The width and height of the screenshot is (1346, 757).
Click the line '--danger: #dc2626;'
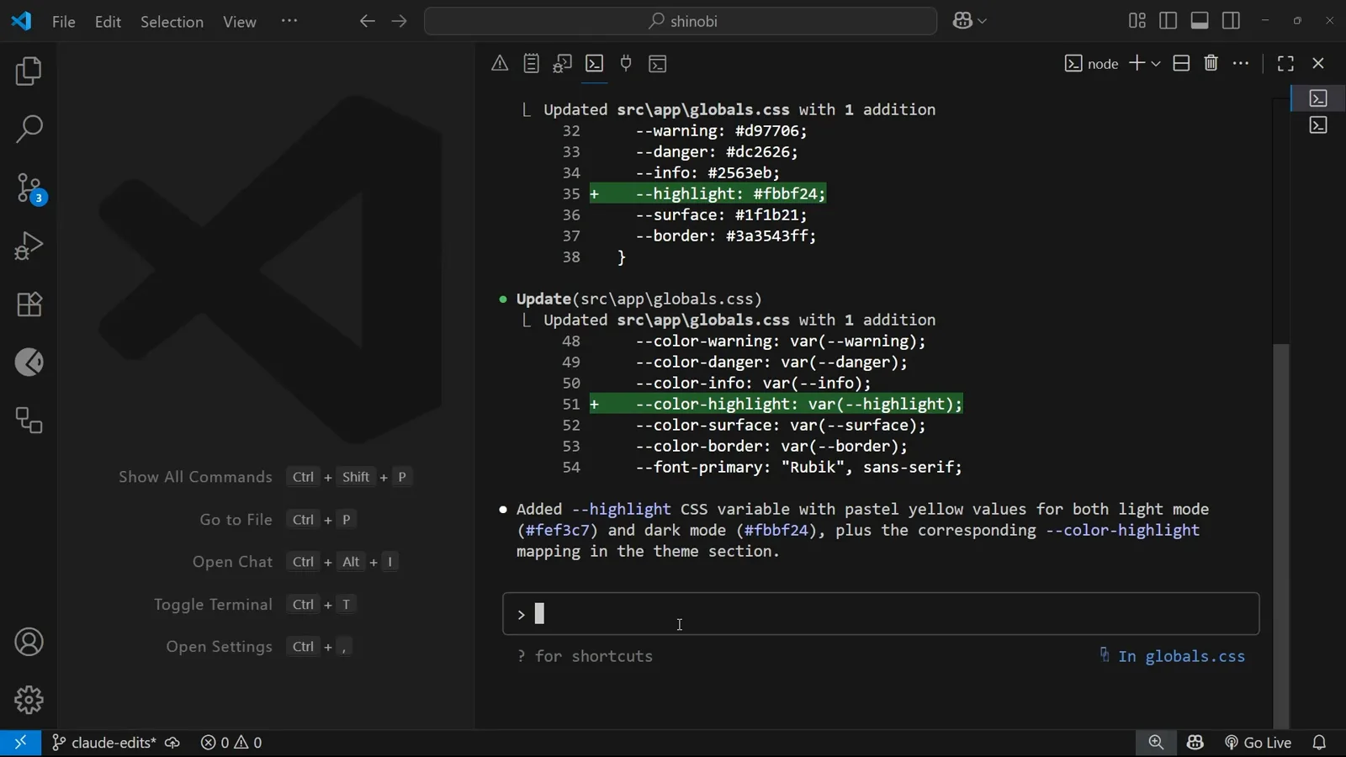[717, 152]
